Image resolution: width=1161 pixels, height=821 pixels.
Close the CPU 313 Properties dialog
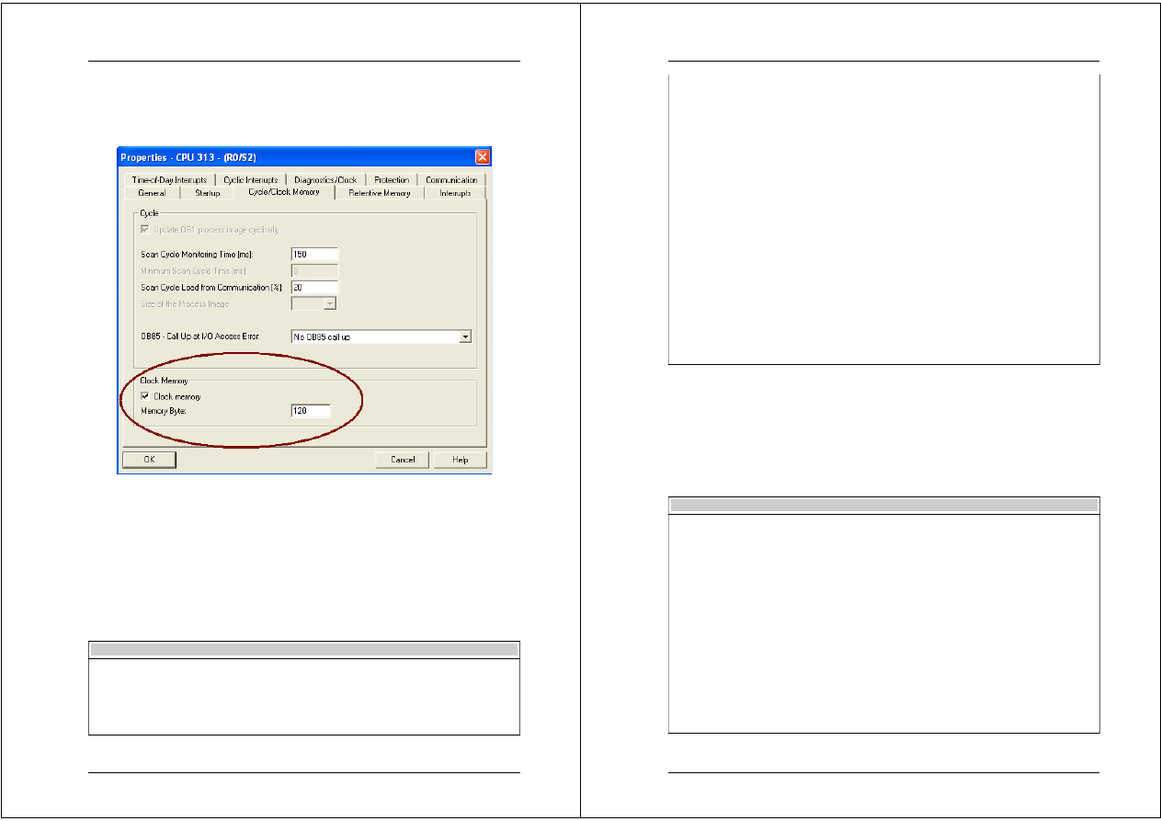point(482,156)
